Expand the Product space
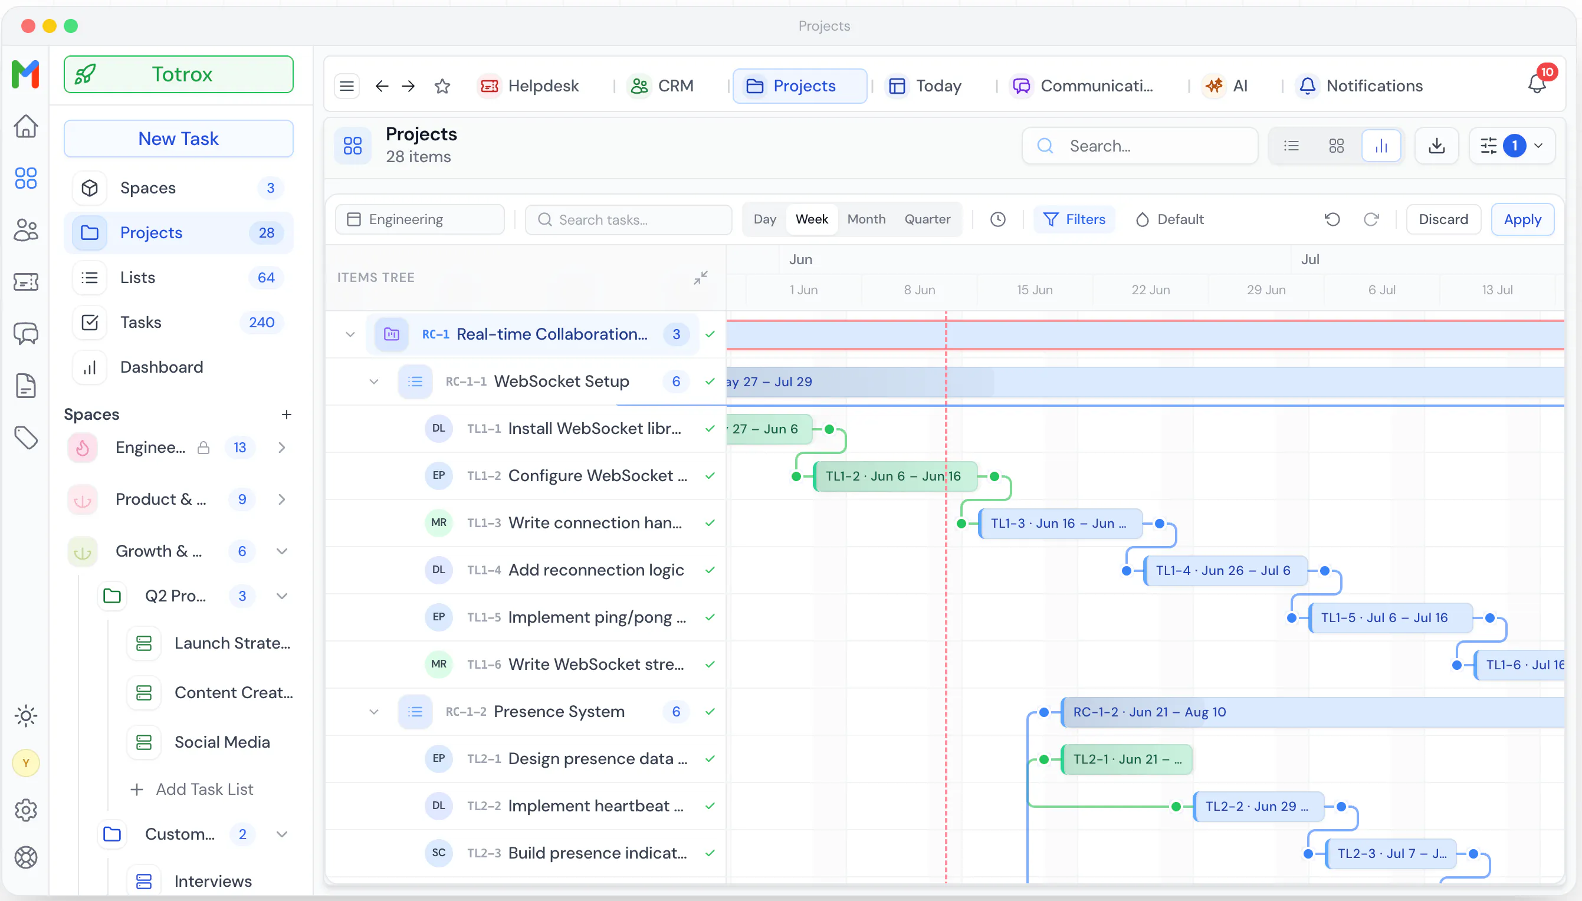Screen dimensions: 1582x901 (281, 499)
